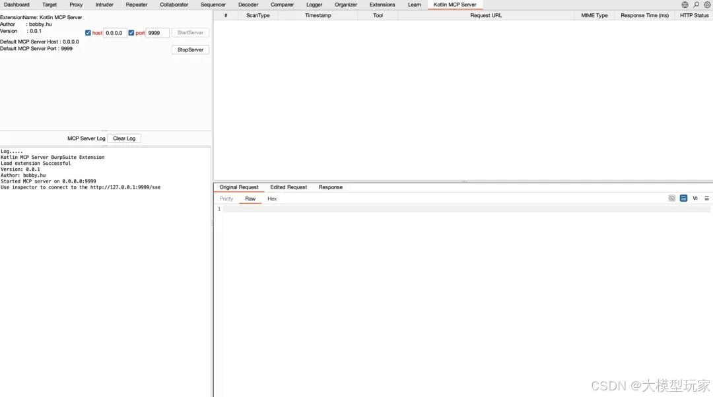
Task: Click log line 'Started MCP server on 0.0.0.0:9999'
Action: [x=48, y=181]
